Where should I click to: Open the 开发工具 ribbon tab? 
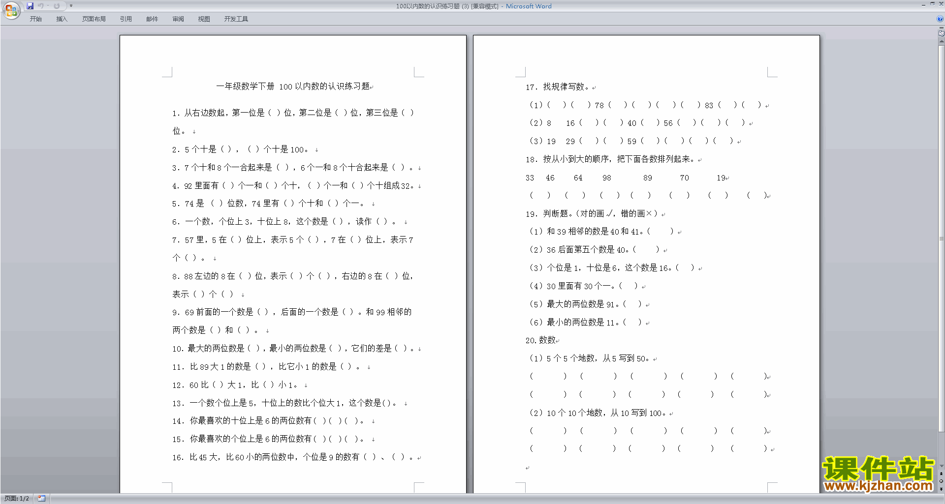point(236,19)
